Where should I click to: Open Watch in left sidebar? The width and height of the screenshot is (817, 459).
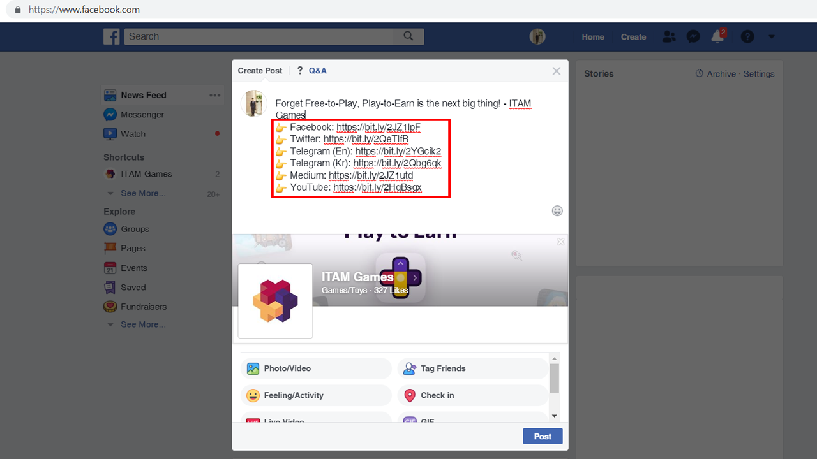[x=133, y=134]
